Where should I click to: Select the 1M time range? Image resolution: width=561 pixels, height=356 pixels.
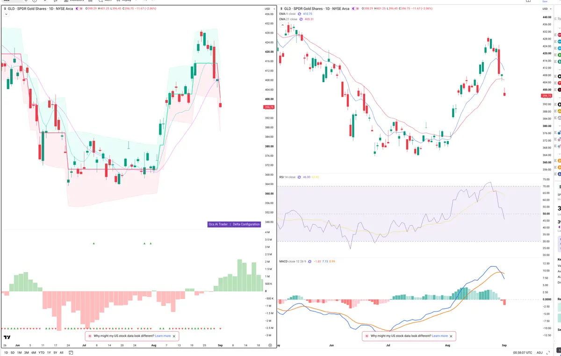pos(19,353)
